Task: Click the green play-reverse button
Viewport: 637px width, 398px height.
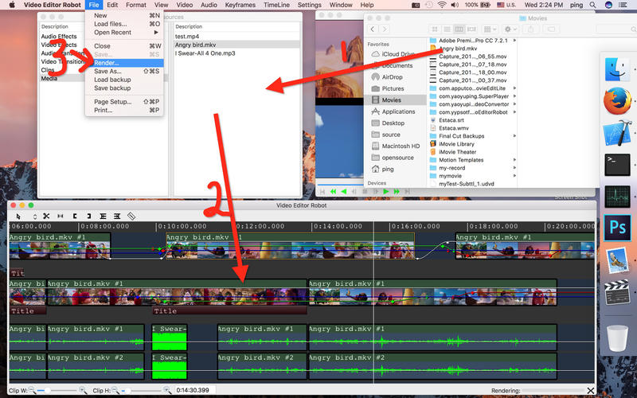Action: pos(344,191)
